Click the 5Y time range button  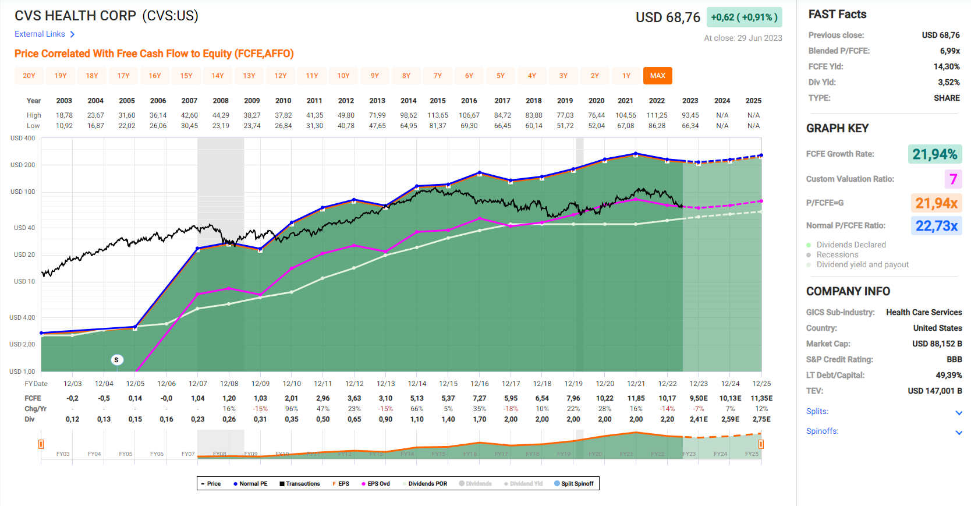[x=501, y=76]
